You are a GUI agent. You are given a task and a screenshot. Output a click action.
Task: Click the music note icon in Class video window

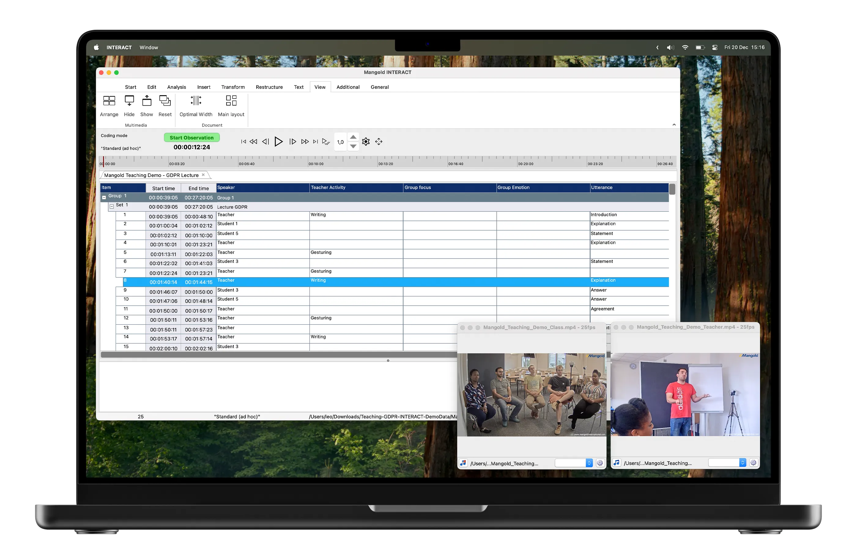point(463,463)
